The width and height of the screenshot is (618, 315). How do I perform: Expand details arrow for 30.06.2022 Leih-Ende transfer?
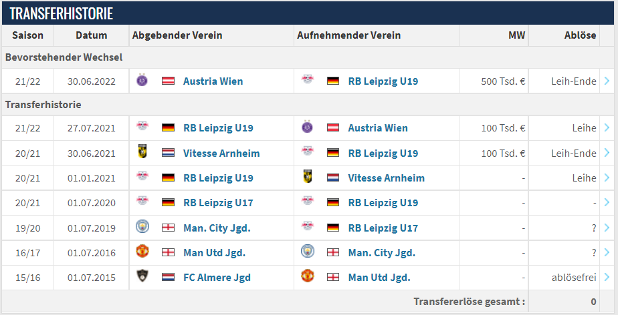[607, 81]
